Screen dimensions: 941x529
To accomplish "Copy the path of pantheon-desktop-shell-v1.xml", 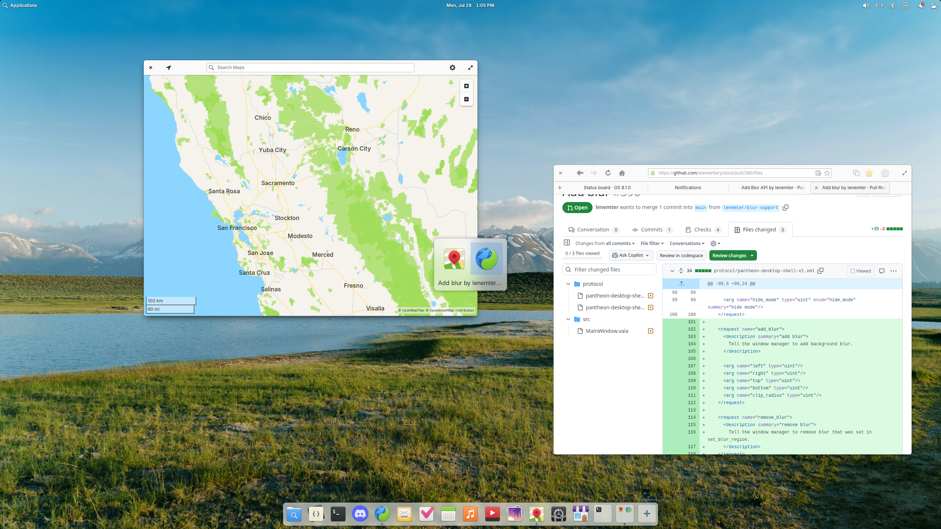I will pos(820,271).
